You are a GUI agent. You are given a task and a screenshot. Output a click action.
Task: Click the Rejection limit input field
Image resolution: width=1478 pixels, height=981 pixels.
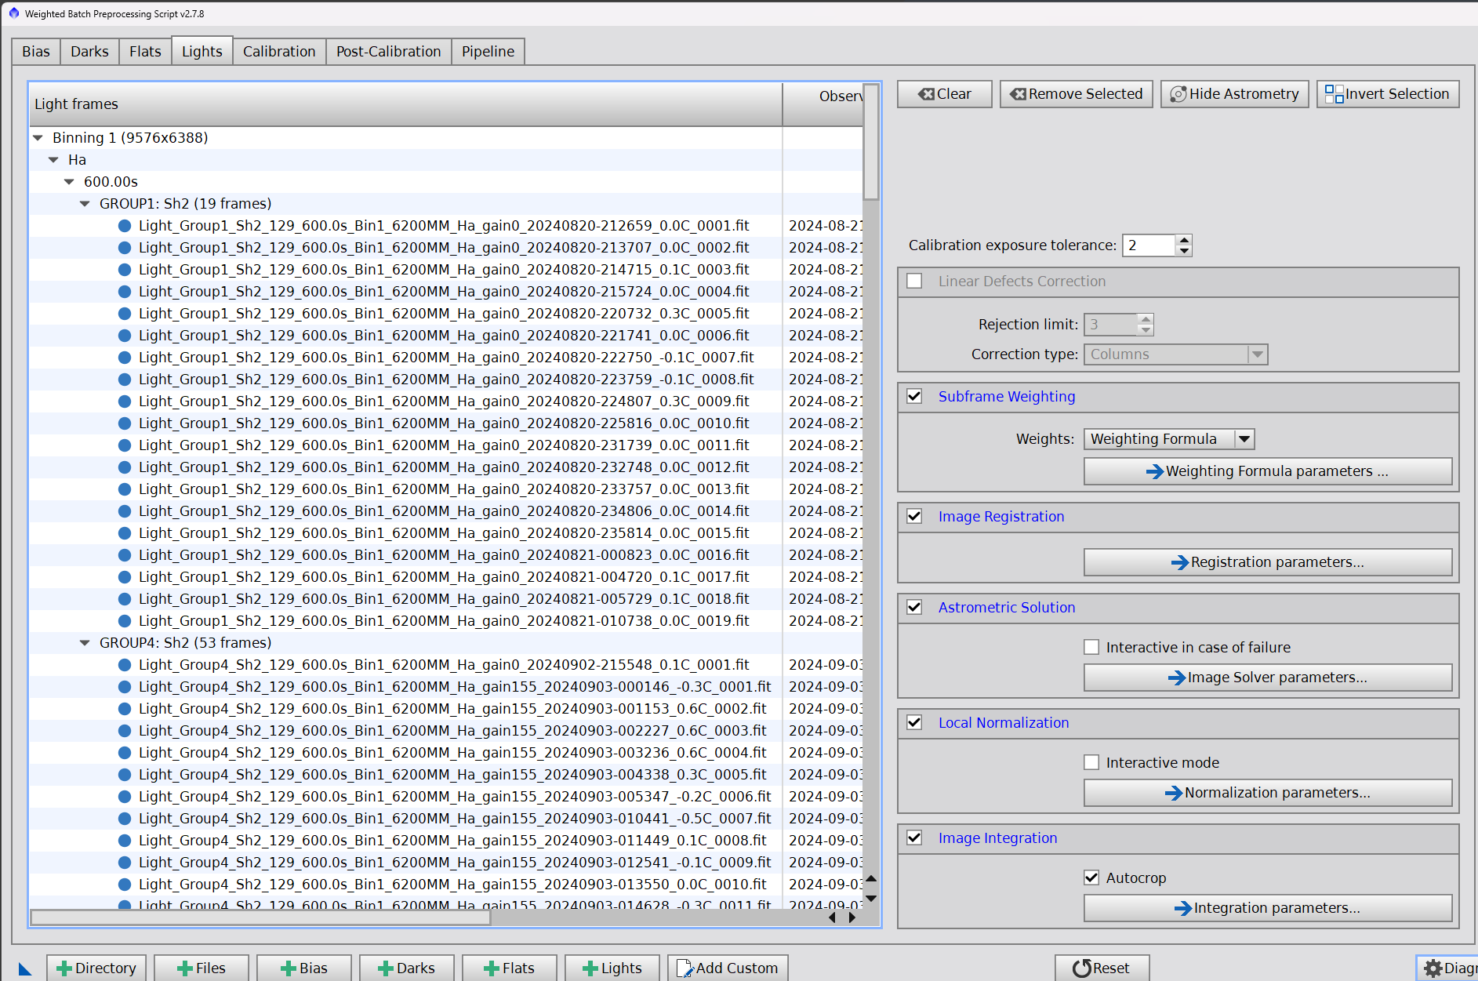tap(1110, 325)
